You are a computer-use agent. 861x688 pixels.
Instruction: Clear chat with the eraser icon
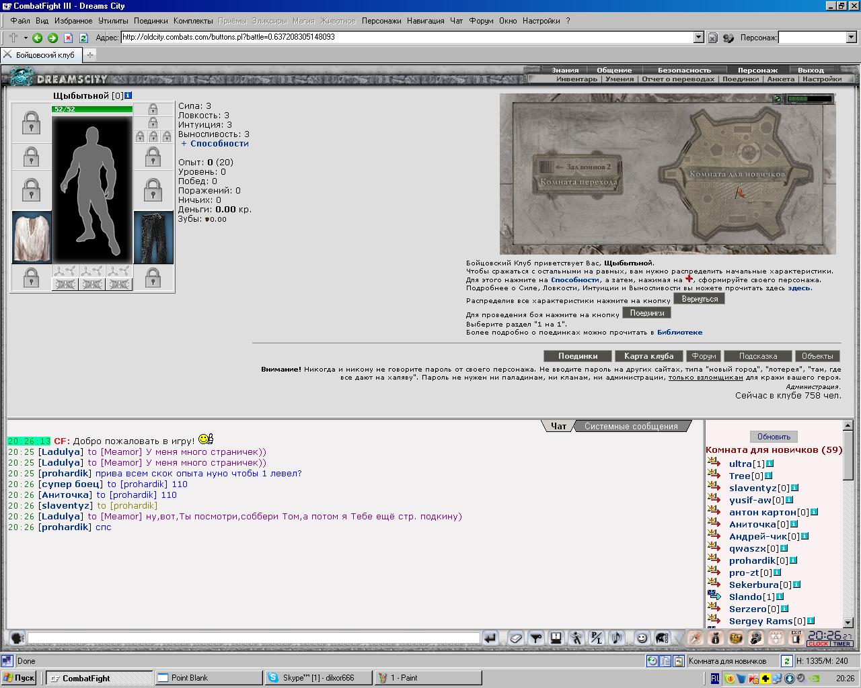pyautogui.click(x=515, y=638)
